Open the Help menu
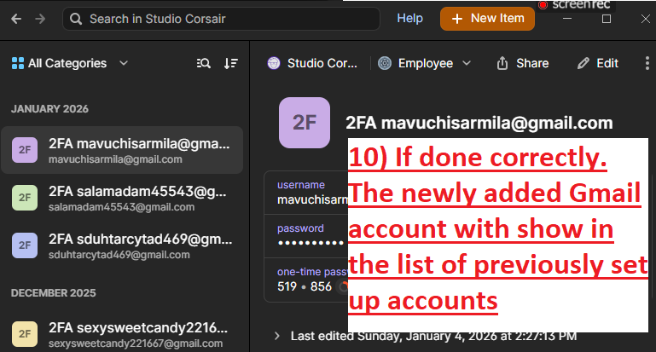 click(x=409, y=19)
